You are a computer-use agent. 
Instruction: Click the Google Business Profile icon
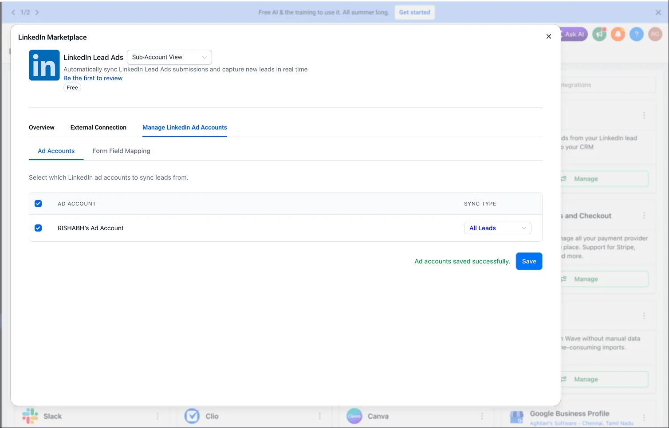[x=516, y=417]
